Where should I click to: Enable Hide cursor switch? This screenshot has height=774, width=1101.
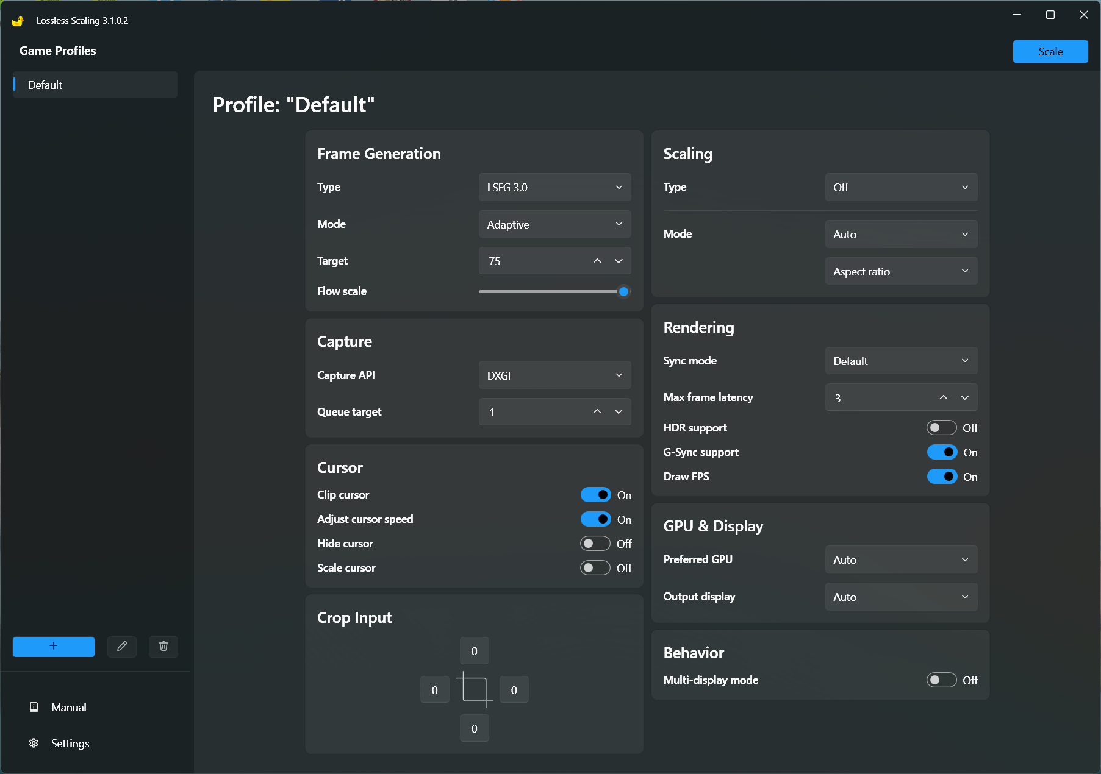pos(595,544)
